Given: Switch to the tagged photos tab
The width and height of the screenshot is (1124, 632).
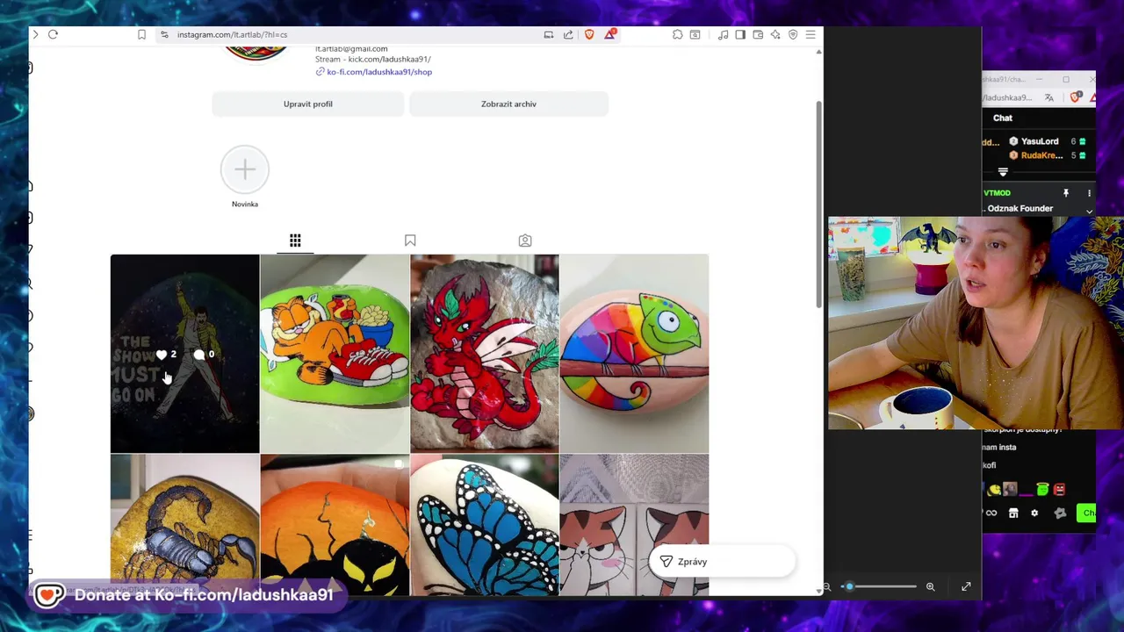Looking at the screenshot, I should (525, 241).
